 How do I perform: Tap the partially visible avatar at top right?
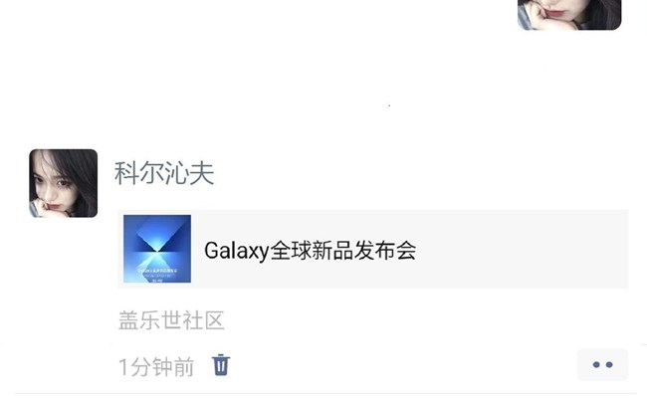pyautogui.click(x=569, y=15)
